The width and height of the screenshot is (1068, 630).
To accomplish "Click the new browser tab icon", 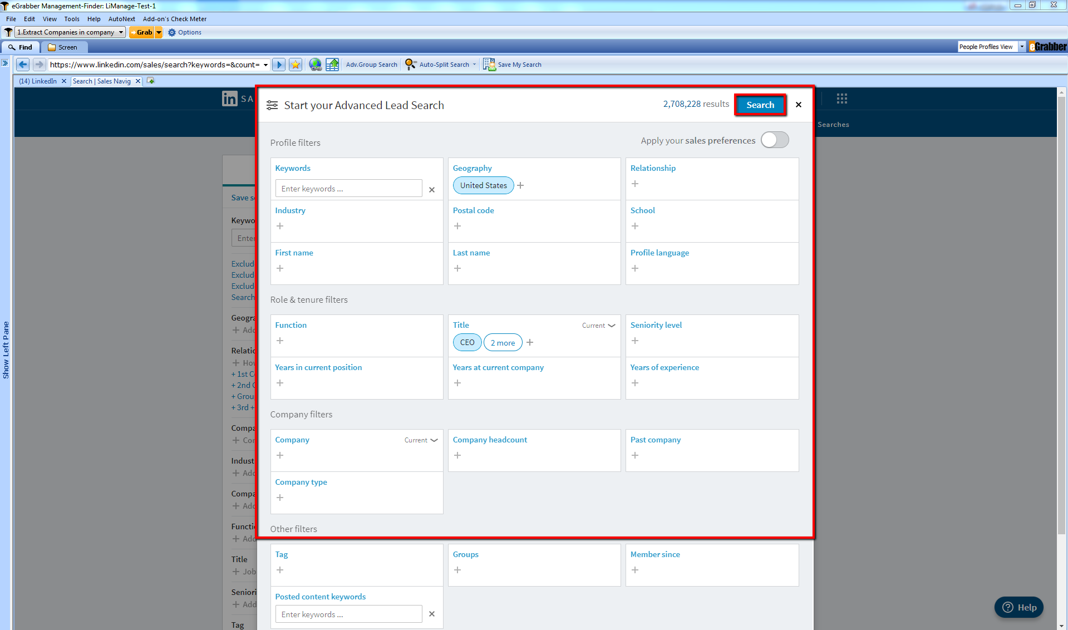I will (150, 81).
